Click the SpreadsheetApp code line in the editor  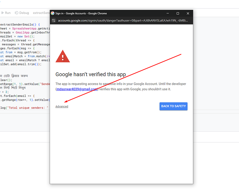coord(25,29)
